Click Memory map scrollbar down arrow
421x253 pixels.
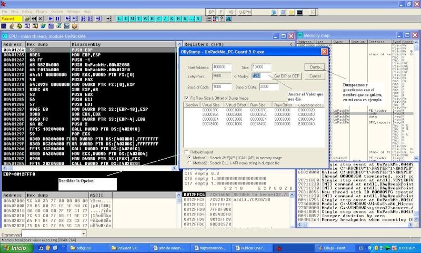416,158
